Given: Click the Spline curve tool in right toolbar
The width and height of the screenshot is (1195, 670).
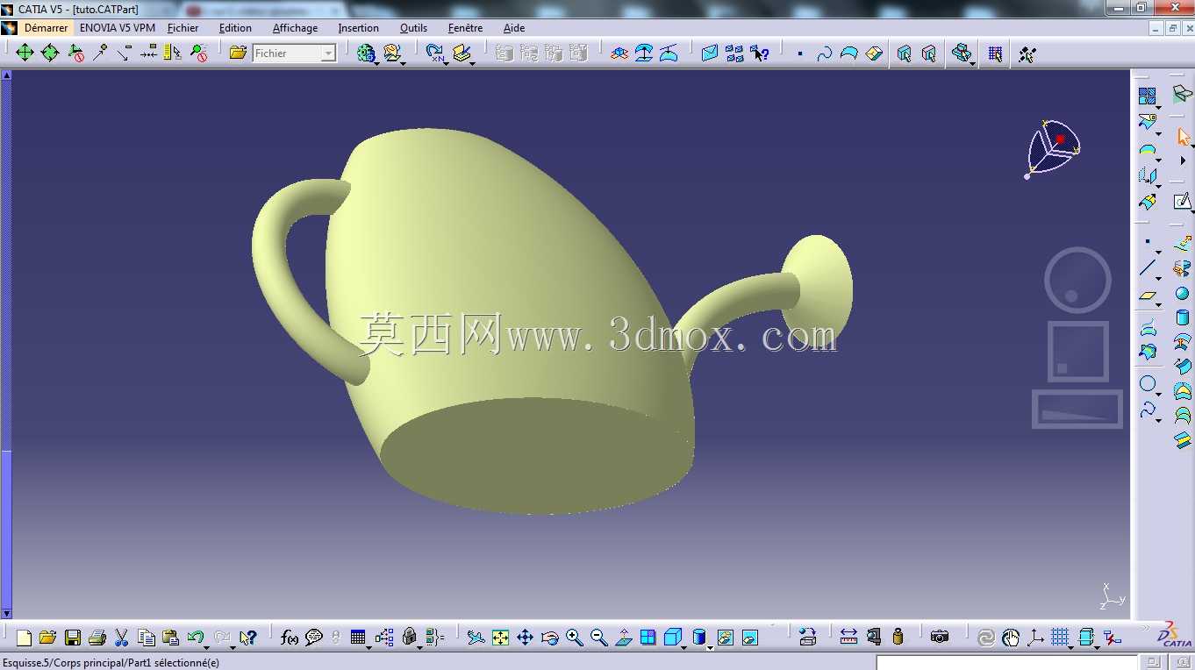Looking at the screenshot, I should point(1147,410).
